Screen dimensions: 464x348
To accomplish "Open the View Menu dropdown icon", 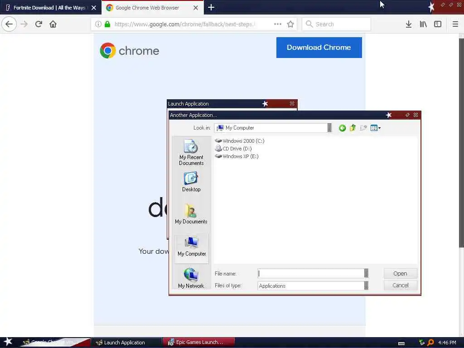I will coord(376,128).
